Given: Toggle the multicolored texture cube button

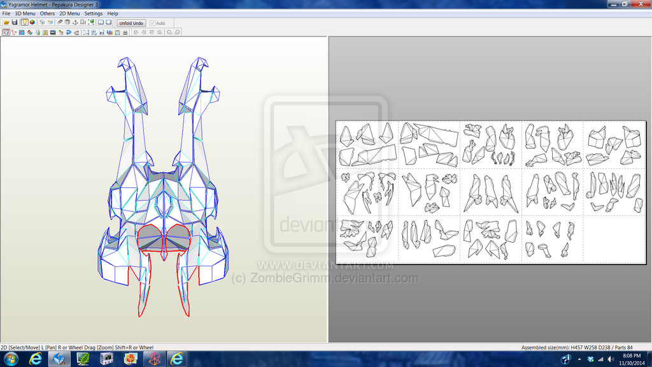Looking at the screenshot, I should point(32,22).
